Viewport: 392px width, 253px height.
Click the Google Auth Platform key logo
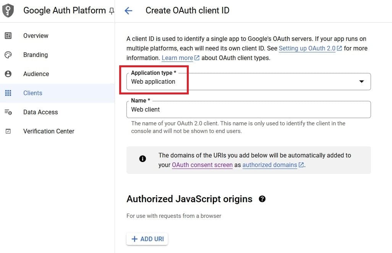(8, 10)
